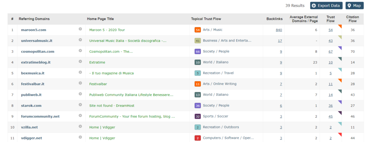
Task: Open the 17 backlinks count link
Action: point(280,41)
